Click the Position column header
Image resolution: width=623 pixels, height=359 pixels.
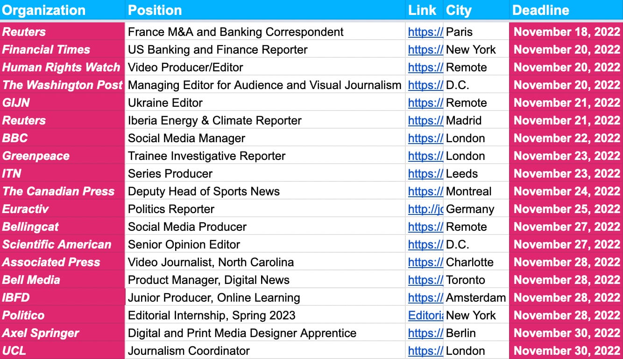click(155, 10)
